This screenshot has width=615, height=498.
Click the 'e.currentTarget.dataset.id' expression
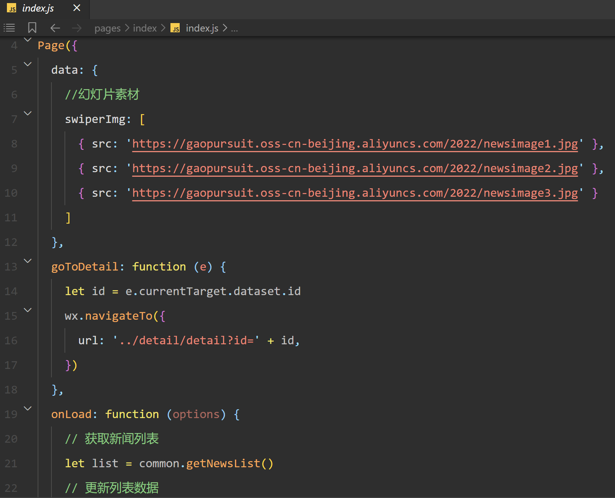click(x=213, y=291)
